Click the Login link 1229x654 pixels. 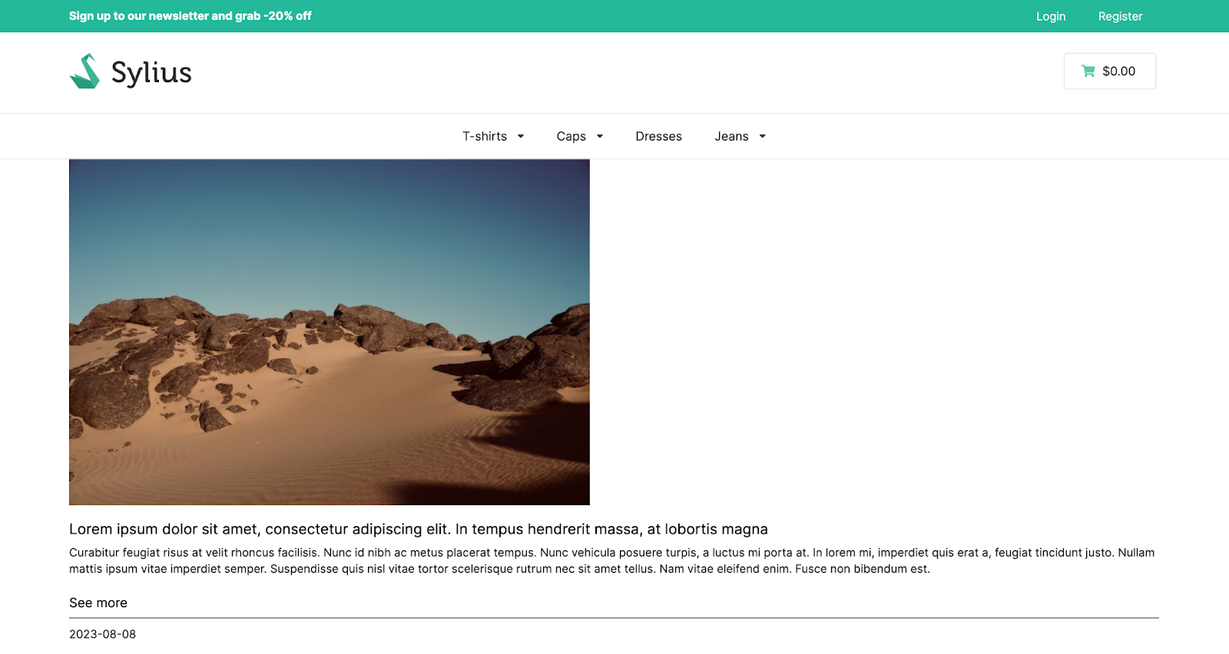pyautogui.click(x=1051, y=16)
